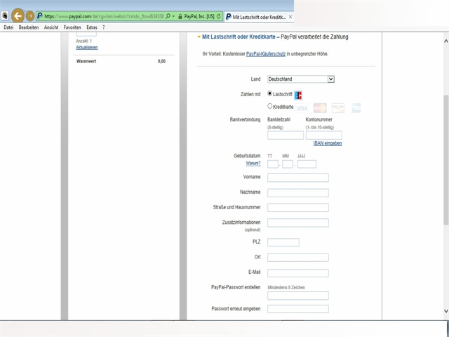Screen dimensions: 449x337
Task: Open the ? help menu
Action: click(x=104, y=27)
